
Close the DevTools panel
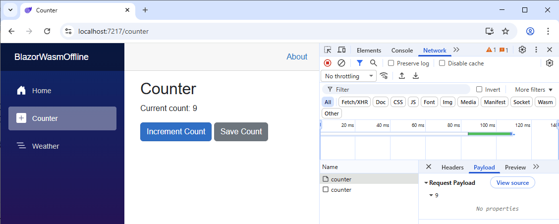pos(550,50)
